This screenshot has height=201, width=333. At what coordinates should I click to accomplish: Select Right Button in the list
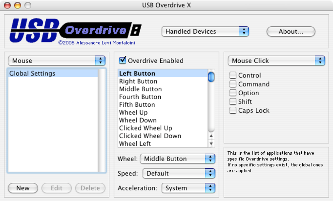tap(163, 81)
